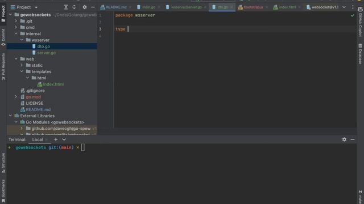Image resolution: width=364 pixels, height=204 pixels.
Task: Switch to websocket@v1 editor tab
Action: [x=322, y=7]
